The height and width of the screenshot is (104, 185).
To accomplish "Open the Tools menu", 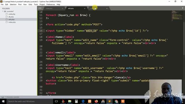I will point(36,4).
